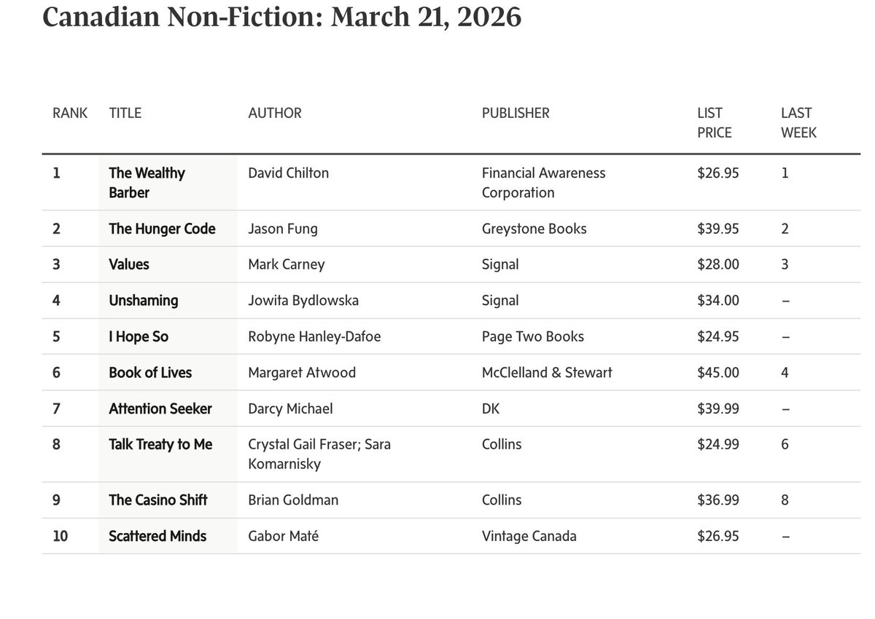Select the Scattered Minds title
This screenshot has width=875, height=619.
tap(157, 536)
